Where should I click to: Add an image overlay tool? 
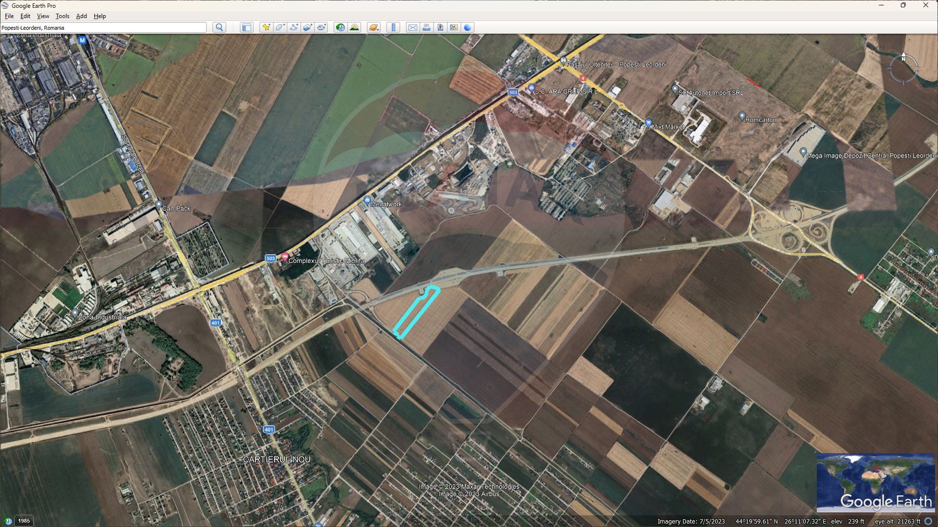pyautogui.click(x=307, y=27)
